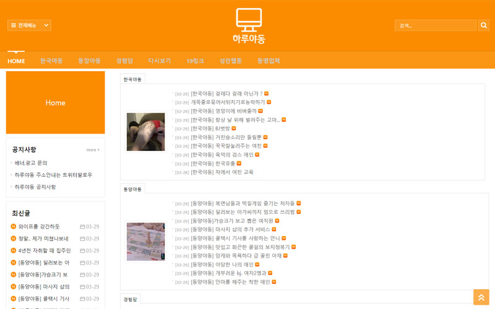
Task: Click the N icon beside 정말.. 제가 미쳤나보네
Action: pos(13,239)
